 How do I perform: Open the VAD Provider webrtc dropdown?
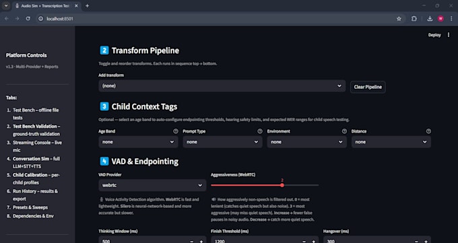point(152,185)
